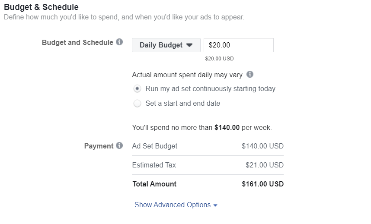Click info icon beside Budget and Schedule label
This screenshot has width=371, height=224.
[119, 42]
